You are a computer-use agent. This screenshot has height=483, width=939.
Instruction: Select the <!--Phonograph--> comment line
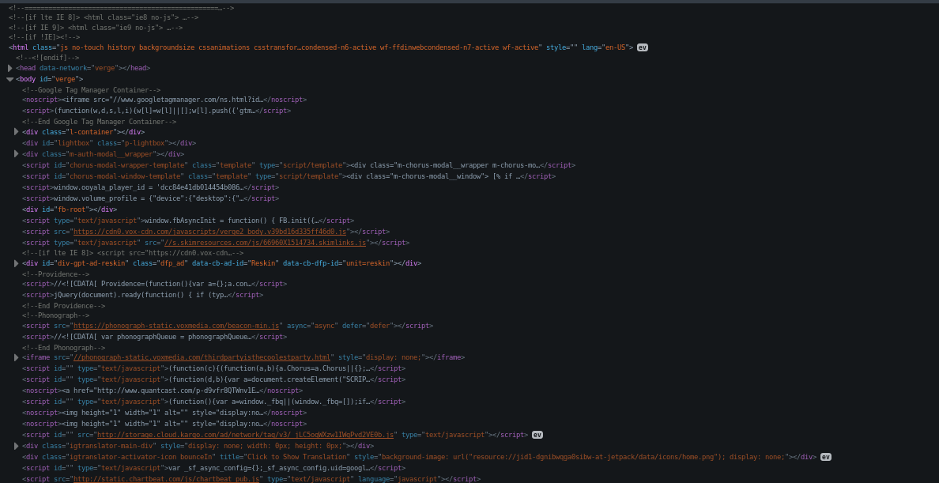(55, 315)
